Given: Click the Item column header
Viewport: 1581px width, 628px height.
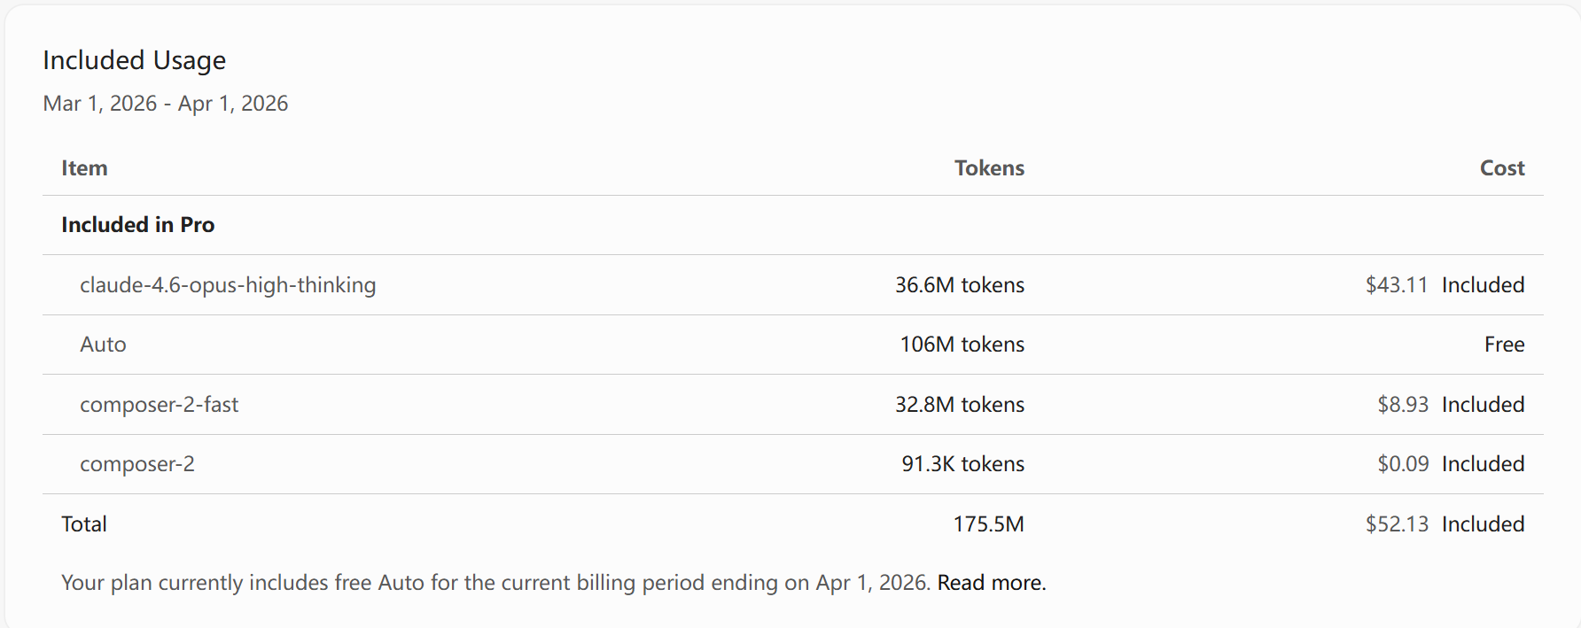Looking at the screenshot, I should pyautogui.click(x=84, y=168).
